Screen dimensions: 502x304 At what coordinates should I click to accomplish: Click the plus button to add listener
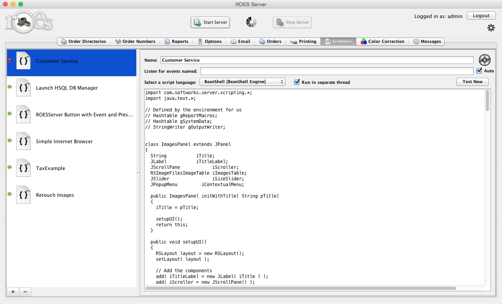13,292
